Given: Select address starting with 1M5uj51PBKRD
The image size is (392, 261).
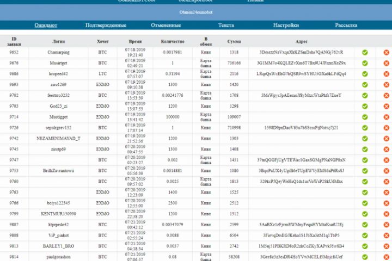Looking at the screenshot, I should tap(301, 246).
